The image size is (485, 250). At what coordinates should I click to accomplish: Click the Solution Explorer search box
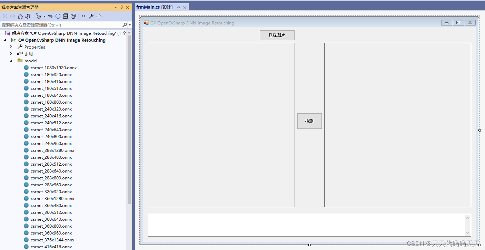point(61,25)
